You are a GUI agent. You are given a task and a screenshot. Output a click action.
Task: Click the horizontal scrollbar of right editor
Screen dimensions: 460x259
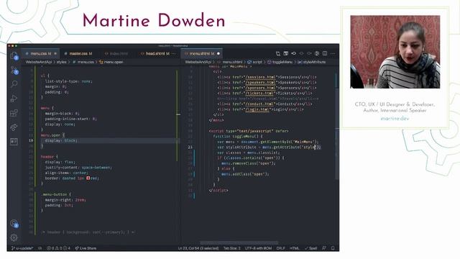pos(239,243)
